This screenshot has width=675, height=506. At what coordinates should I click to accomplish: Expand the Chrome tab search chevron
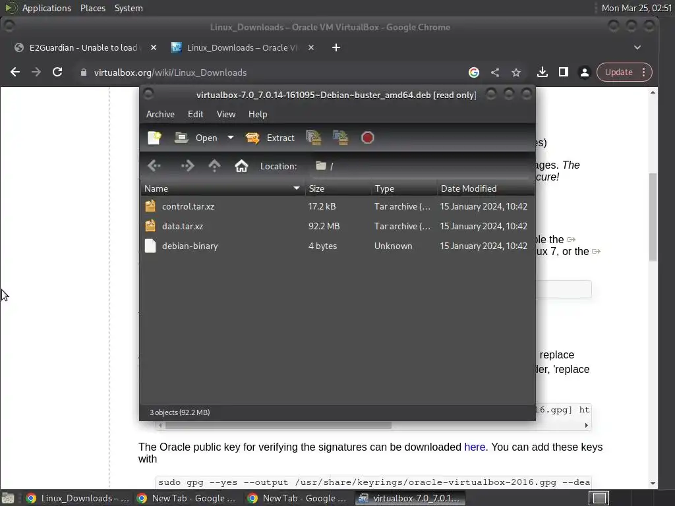(x=637, y=47)
